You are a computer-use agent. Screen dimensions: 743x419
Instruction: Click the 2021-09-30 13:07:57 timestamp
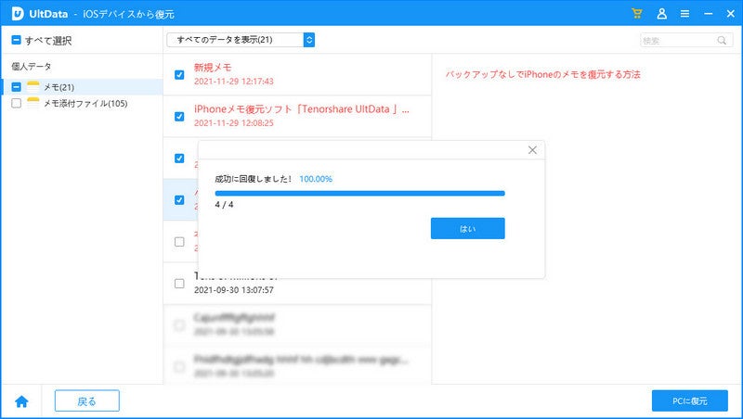pyautogui.click(x=234, y=290)
